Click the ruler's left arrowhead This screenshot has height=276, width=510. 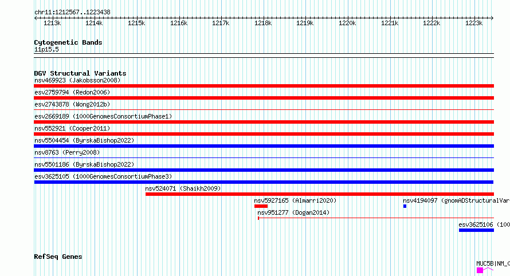(x=36, y=18)
